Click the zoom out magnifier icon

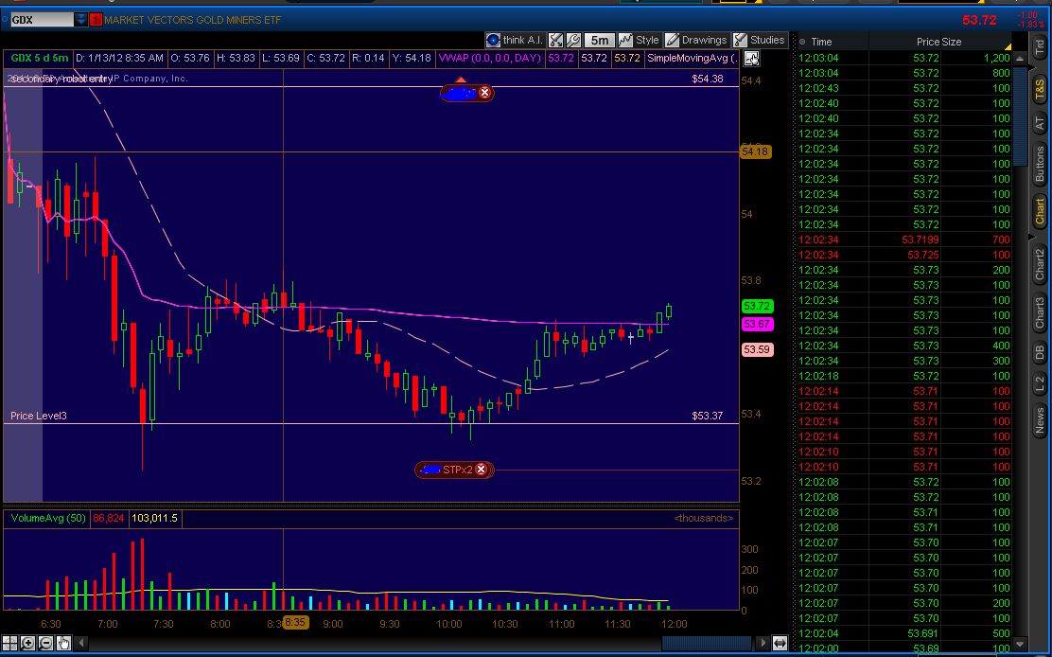(45, 643)
